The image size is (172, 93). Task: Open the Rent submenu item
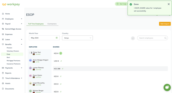8,57
